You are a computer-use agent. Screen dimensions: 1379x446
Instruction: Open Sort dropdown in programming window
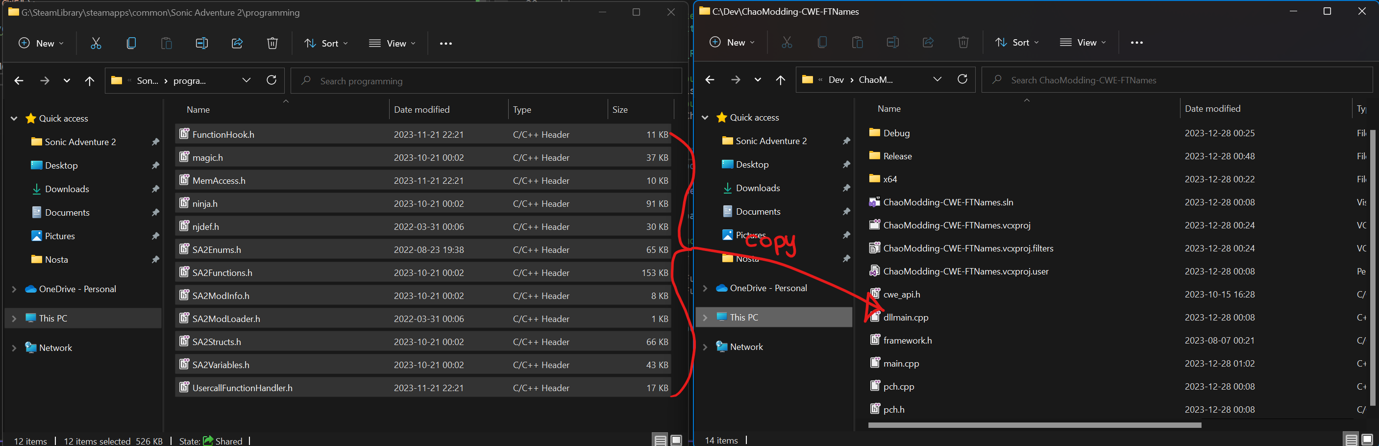[x=326, y=43]
